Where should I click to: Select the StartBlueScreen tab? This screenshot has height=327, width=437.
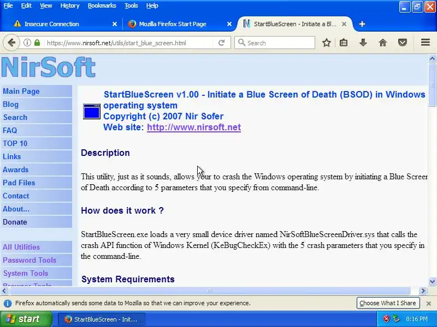[295, 24]
